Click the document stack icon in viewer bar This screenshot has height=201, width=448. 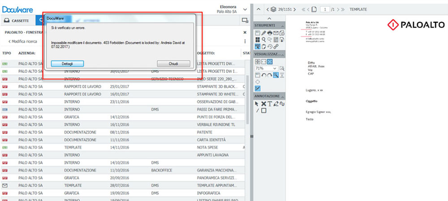point(273,9)
